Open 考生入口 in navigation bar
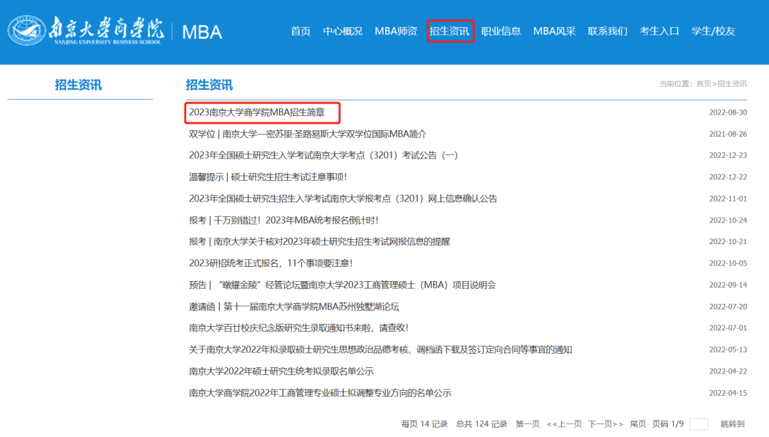The image size is (769, 437). tap(659, 31)
